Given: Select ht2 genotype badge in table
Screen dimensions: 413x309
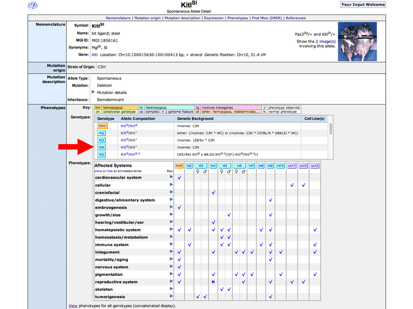Looking at the screenshot, I should [101, 133].
